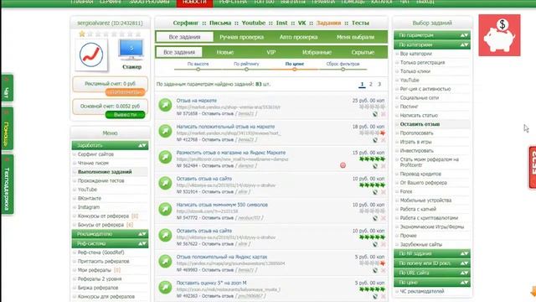Open 'Отзыв положительный на Яндекс картах' task title
The width and height of the screenshot is (536, 302).
(222, 257)
